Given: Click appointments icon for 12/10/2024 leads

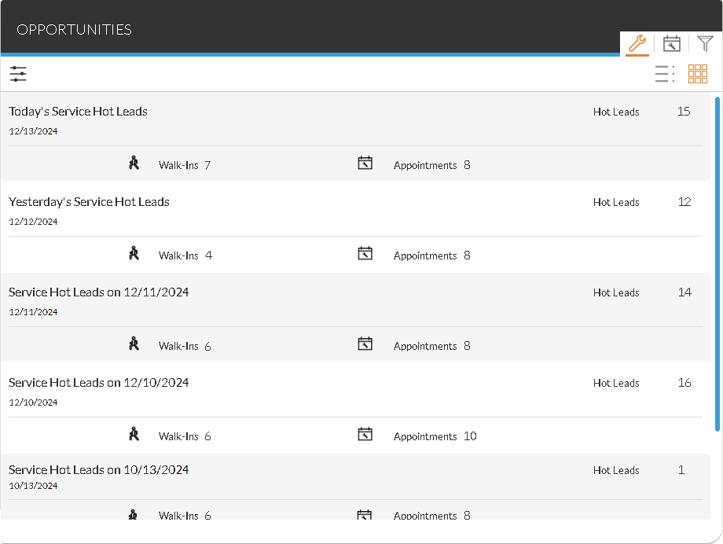Looking at the screenshot, I should [365, 435].
